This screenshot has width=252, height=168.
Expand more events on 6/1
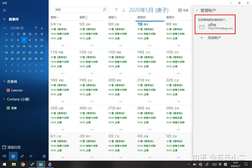63,157
